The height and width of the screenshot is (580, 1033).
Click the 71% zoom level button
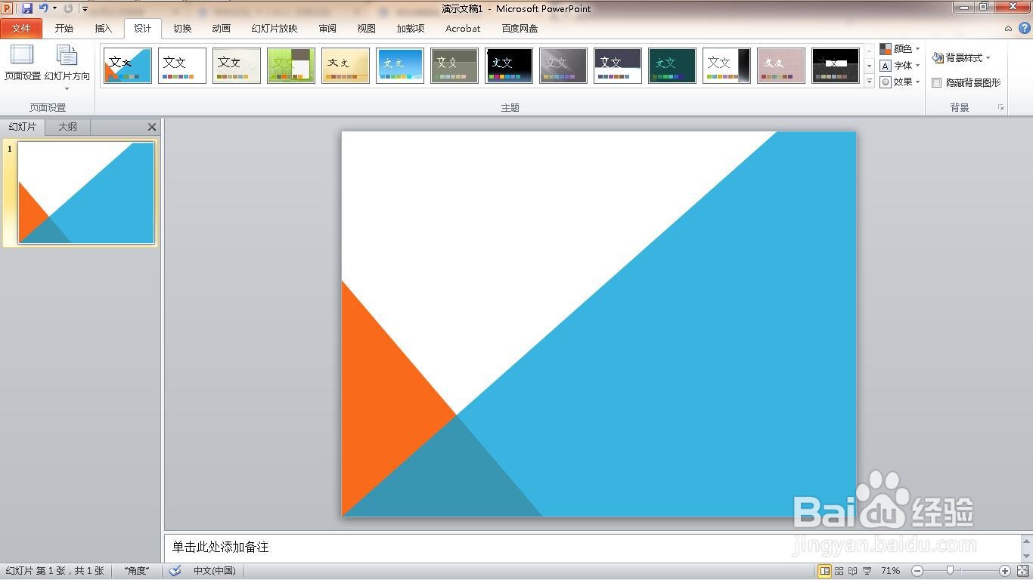tap(890, 571)
